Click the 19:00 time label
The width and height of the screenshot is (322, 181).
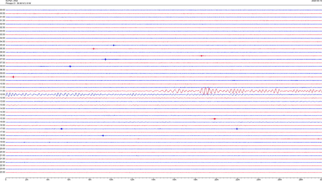pyautogui.click(x=2, y=142)
